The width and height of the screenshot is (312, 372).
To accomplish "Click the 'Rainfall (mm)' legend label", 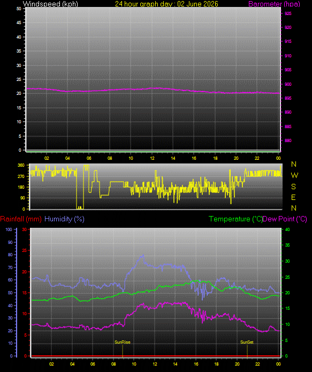I will pyautogui.click(x=21, y=219).
